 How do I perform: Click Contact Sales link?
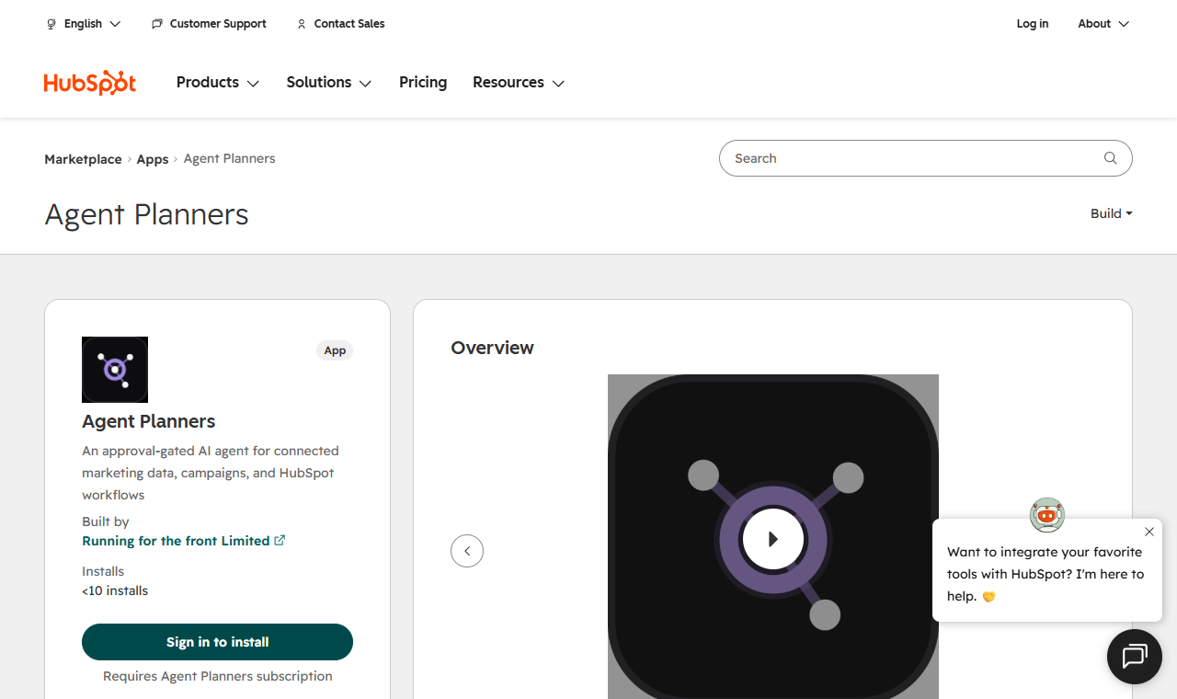(340, 24)
